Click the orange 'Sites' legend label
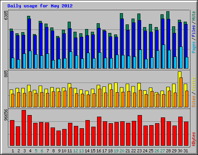The height and width of the screenshot is (155, 198). (x=194, y=102)
